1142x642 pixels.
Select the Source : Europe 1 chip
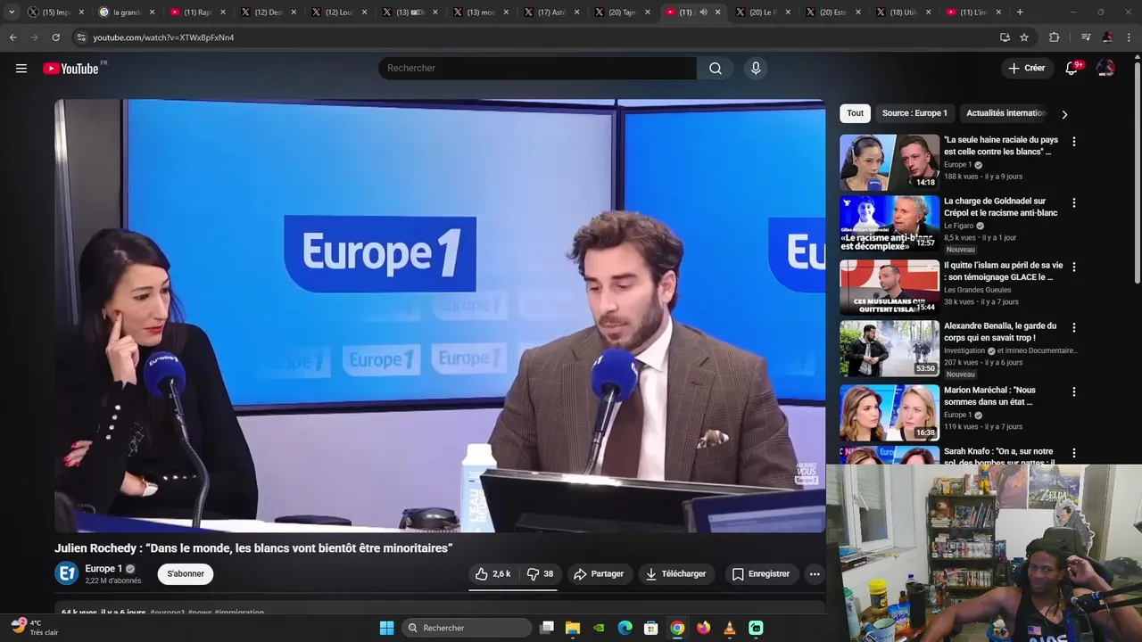tap(914, 113)
